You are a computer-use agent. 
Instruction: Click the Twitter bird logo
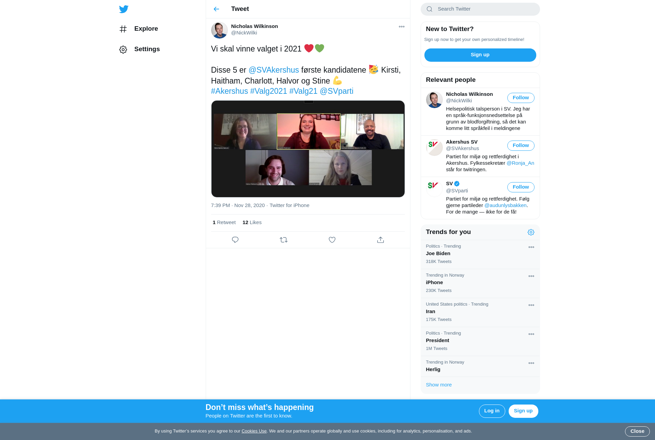(x=124, y=9)
